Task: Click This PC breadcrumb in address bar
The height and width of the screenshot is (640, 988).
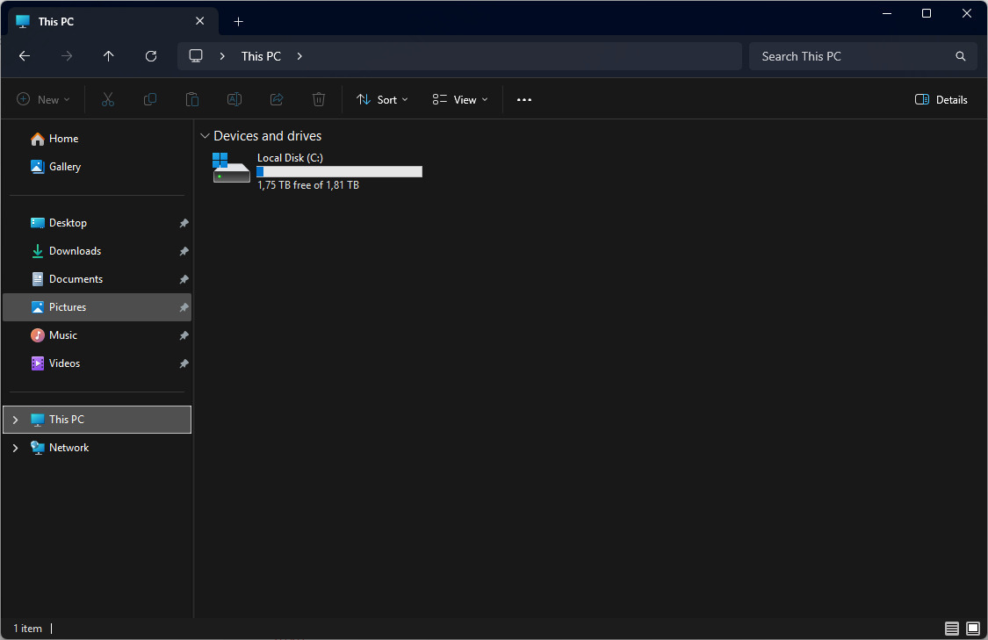Action: pos(261,56)
